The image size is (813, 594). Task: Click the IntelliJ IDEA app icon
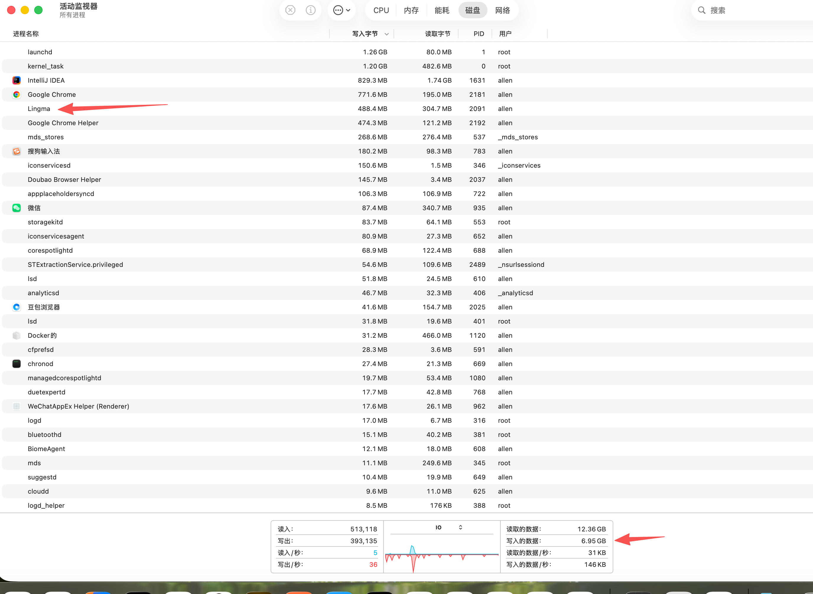pyautogui.click(x=17, y=80)
